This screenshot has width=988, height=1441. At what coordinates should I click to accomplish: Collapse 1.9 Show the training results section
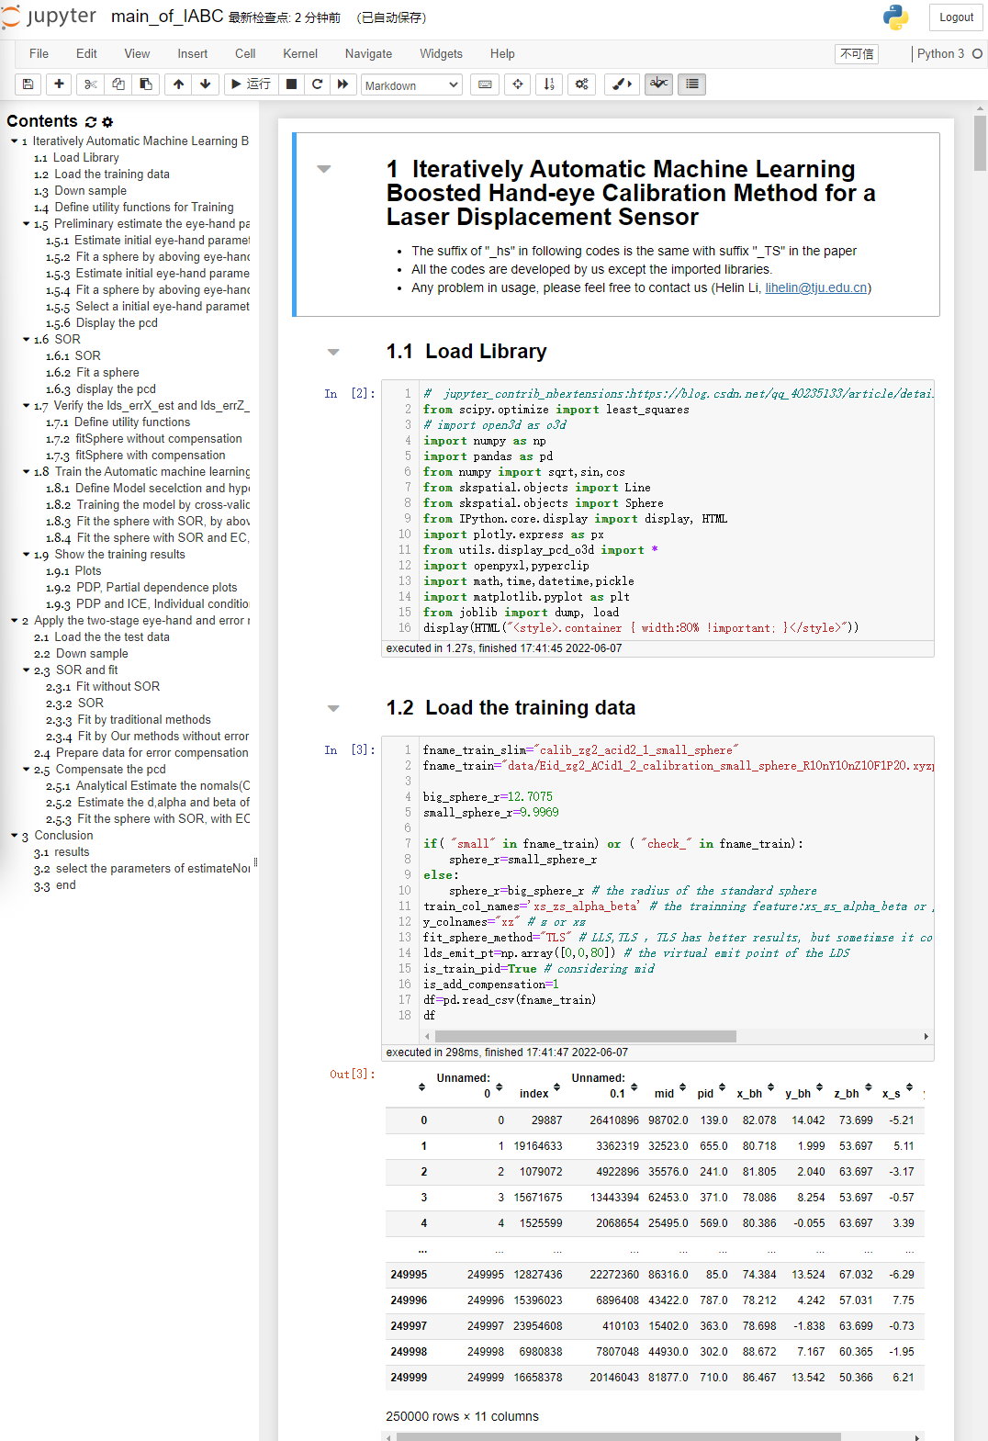coord(26,555)
